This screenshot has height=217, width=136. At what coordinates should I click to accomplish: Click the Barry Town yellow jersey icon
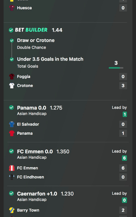click(12, 210)
